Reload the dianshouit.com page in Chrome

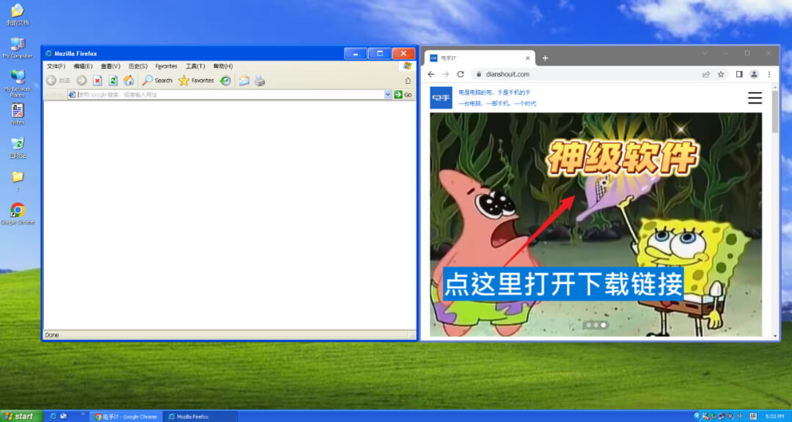pyautogui.click(x=460, y=74)
